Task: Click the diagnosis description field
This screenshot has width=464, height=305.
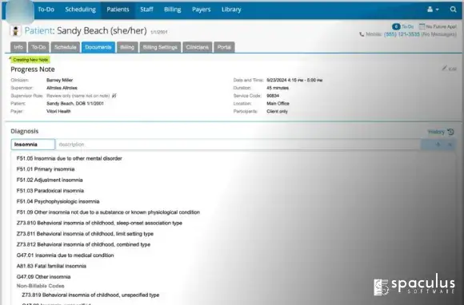Action: 238,145
